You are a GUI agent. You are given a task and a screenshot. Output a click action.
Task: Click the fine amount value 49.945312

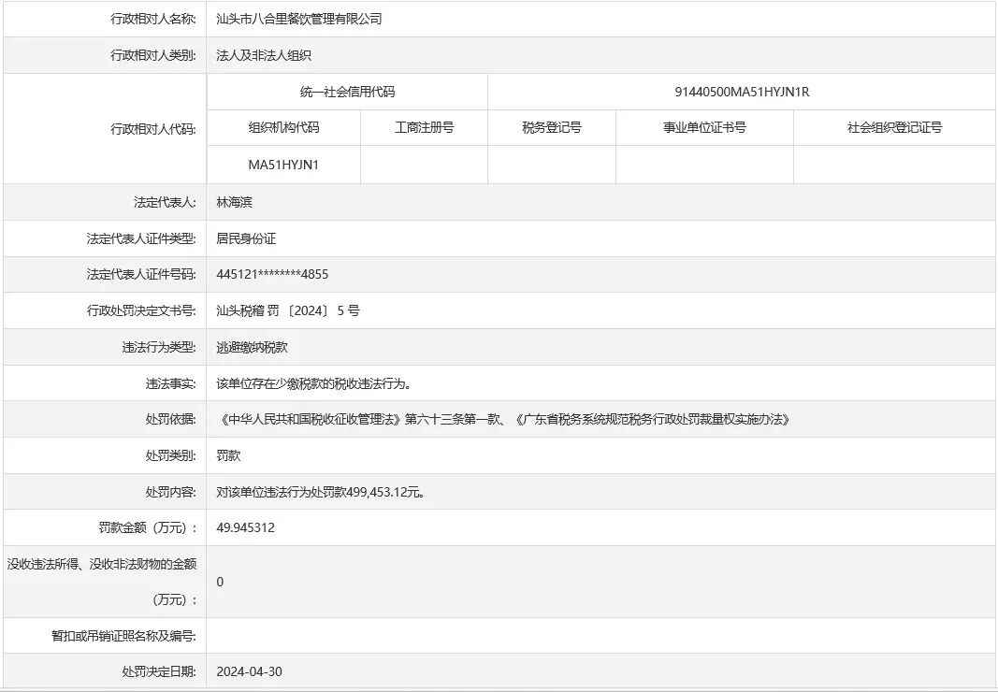pyautogui.click(x=245, y=527)
